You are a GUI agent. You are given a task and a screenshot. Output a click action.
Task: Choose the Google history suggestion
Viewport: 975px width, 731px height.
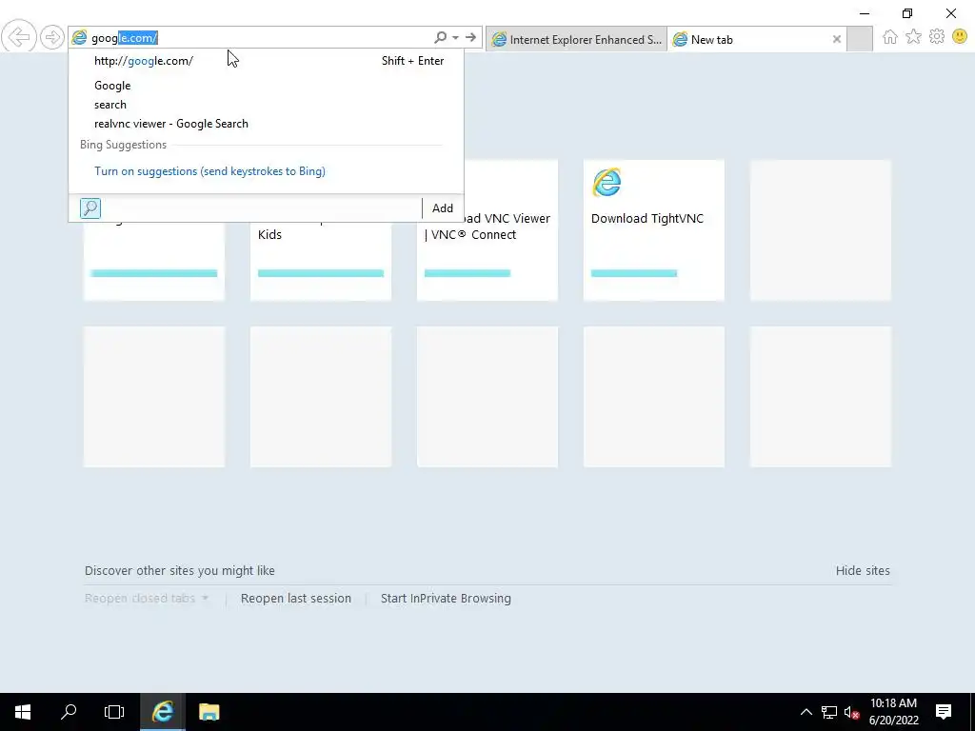[x=268, y=86]
